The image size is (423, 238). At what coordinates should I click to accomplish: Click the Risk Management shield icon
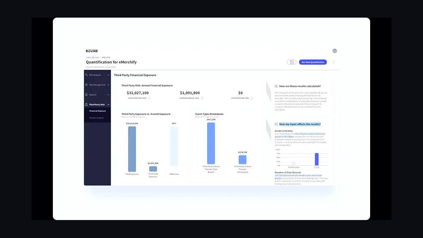(86, 85)
